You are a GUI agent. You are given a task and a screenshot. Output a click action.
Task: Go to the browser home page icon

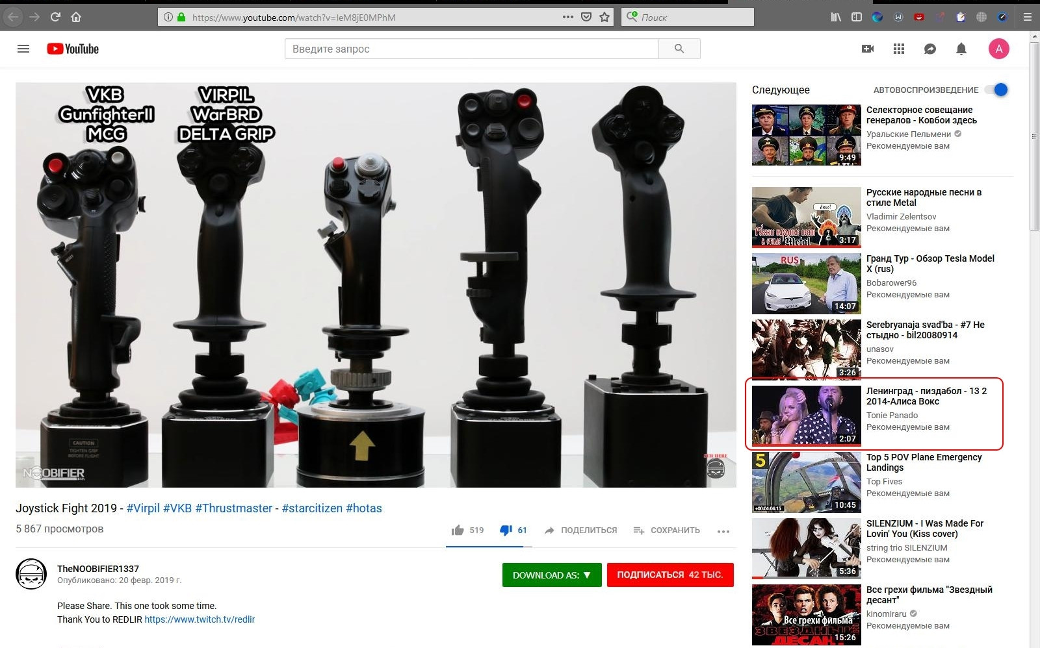click(x=76, y=17)
